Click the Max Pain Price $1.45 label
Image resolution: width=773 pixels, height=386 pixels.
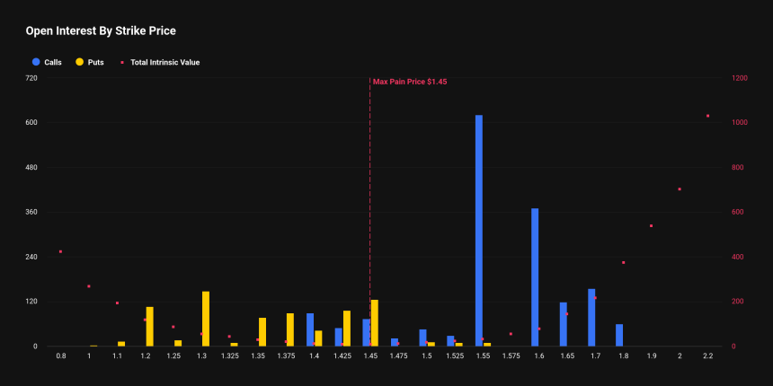click(410, 82)
